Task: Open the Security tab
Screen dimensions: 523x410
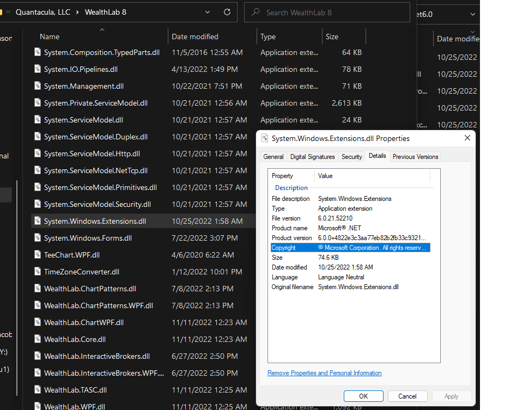Action: tap(351, 157)
